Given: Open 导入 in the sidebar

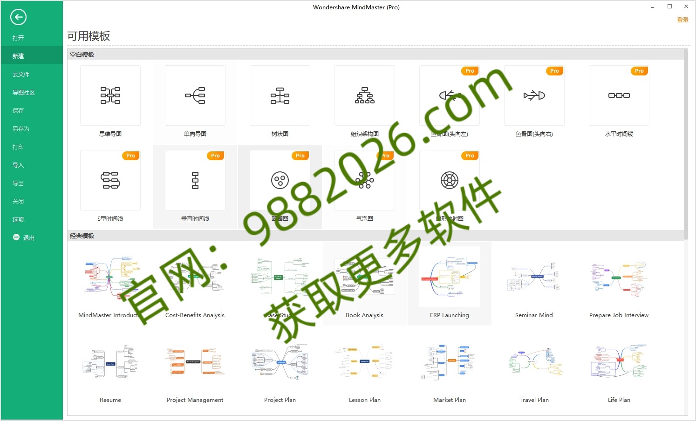Looking at the screenshot, I should click(x=18, y=165).
